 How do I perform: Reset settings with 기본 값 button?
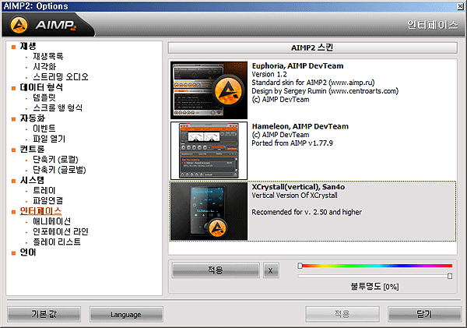pyautogui.click(x=44, y=314)
